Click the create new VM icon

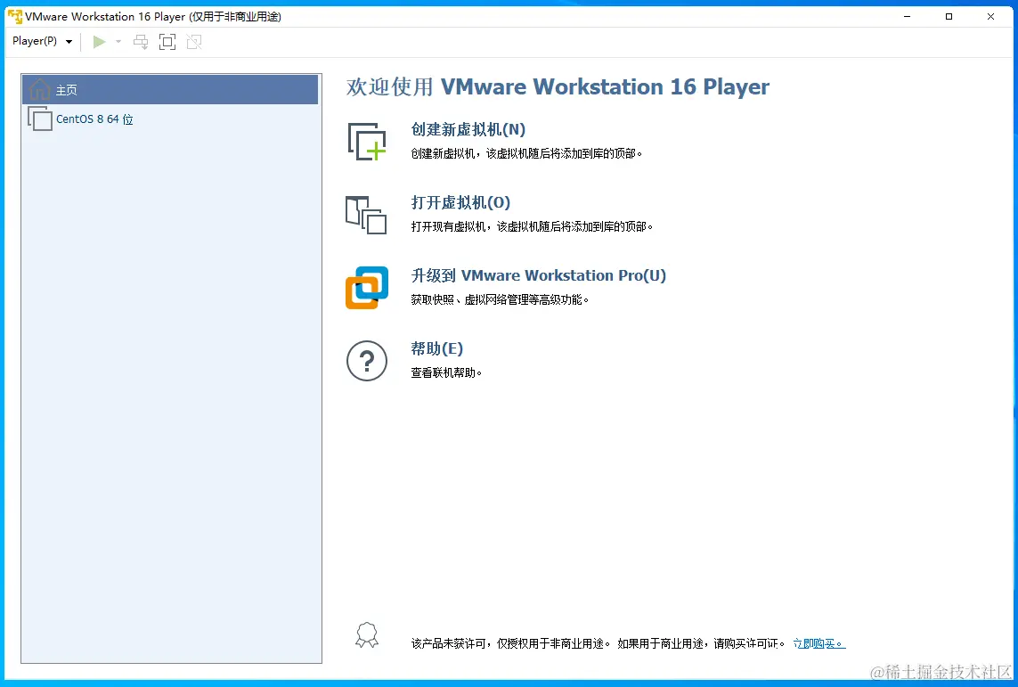(367, 141)
